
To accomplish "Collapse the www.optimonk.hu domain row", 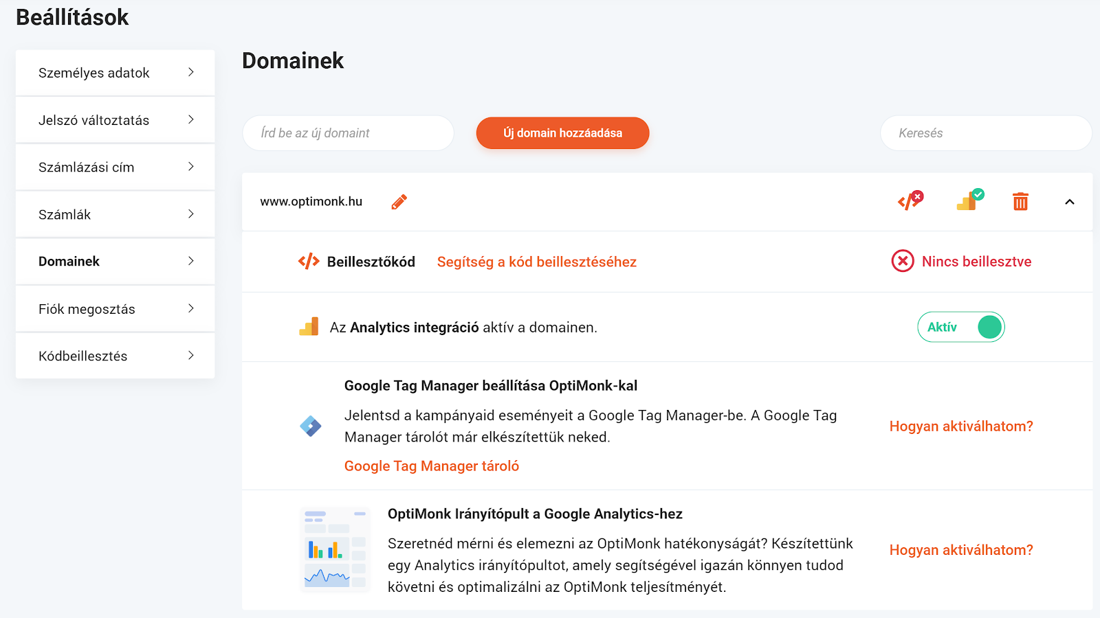I will pos(1070,202).
